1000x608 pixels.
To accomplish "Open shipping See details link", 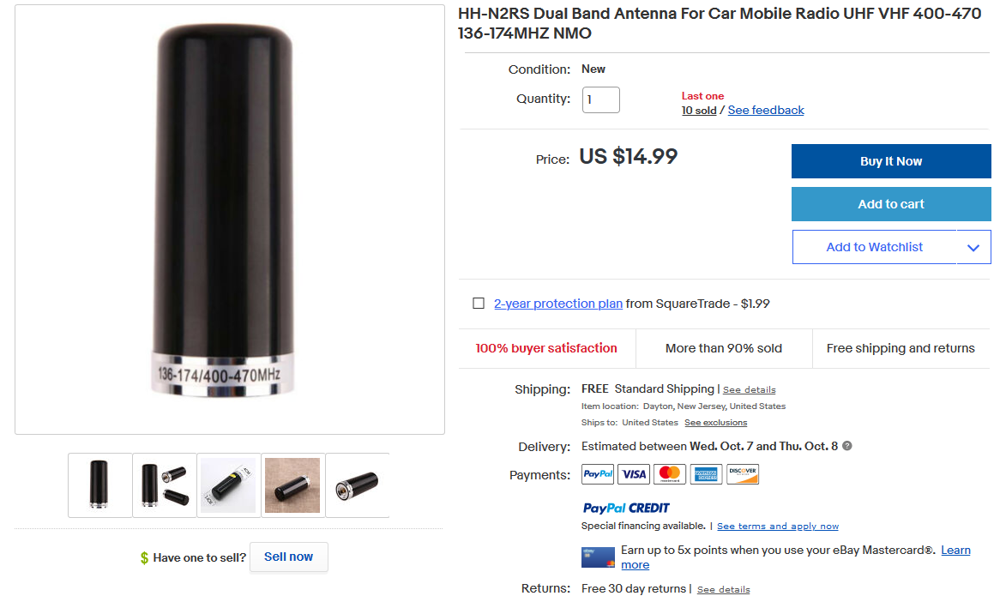I will coord(749,390).
